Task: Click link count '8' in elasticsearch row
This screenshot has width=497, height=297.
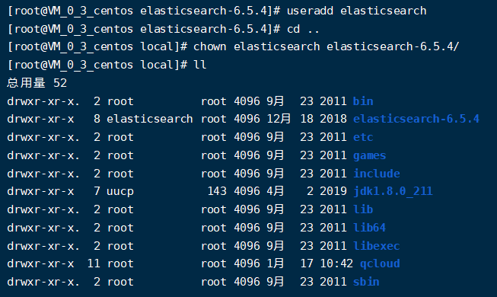Action: tap(97, 119)
